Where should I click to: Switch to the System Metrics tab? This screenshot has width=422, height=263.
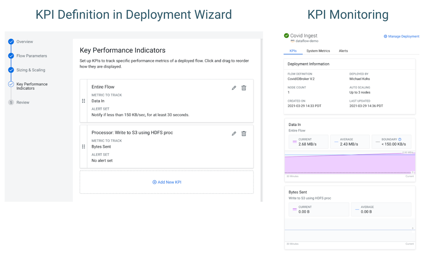pyautogui.click(x=318, y=51)
